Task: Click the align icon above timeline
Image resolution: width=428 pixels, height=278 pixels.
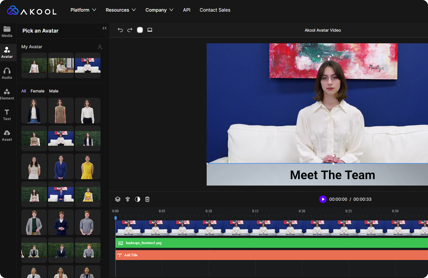Action: pos(128,199)
